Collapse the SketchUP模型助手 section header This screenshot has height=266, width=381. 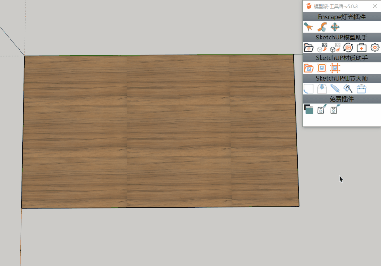341,37
